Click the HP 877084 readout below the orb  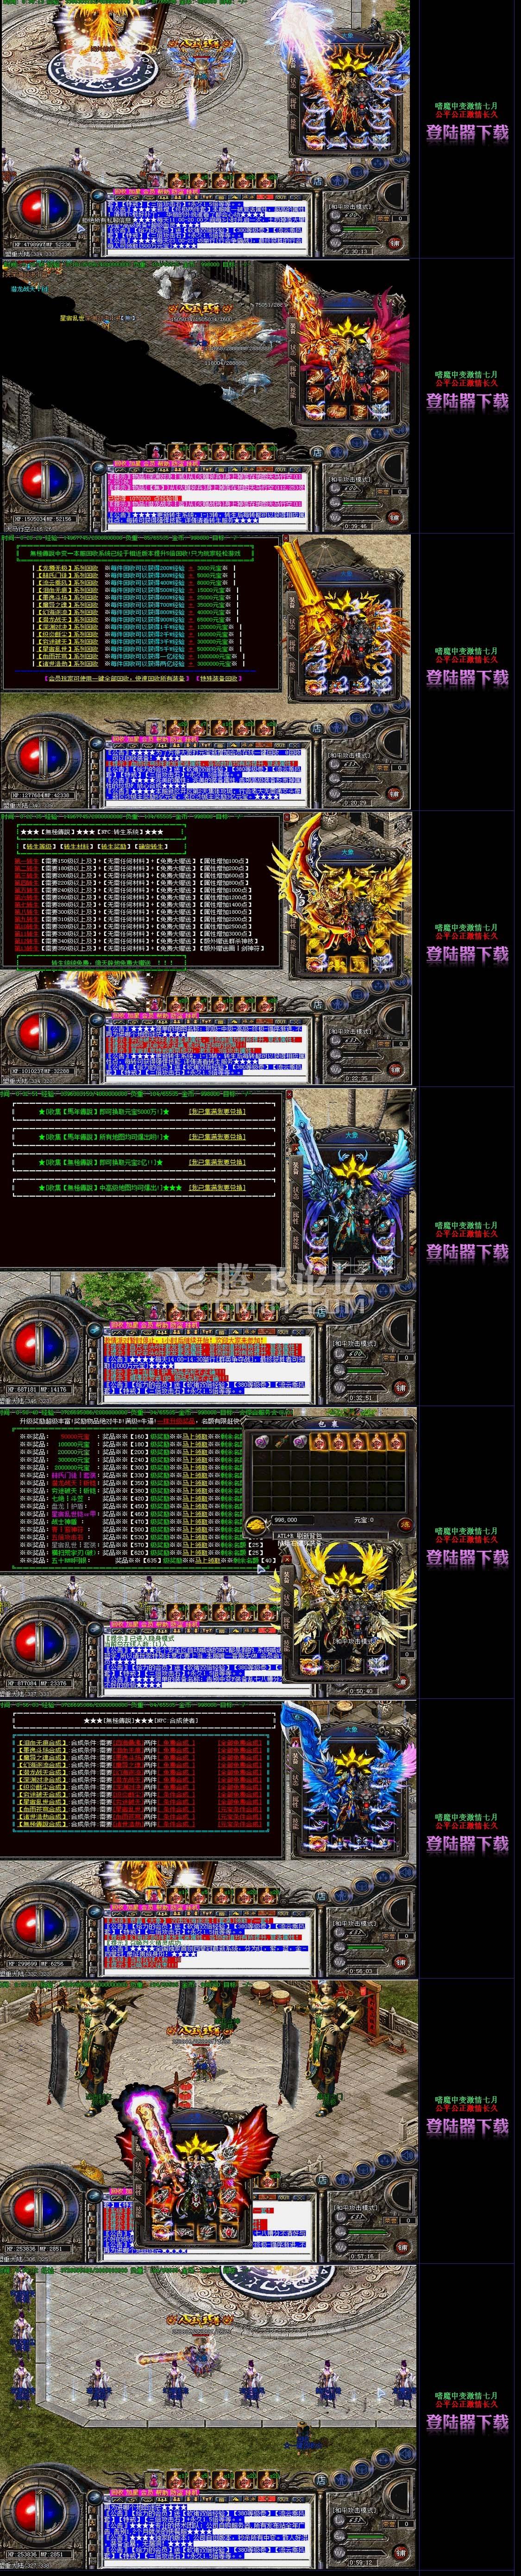pyautogui.click(x=22, y=1683)
